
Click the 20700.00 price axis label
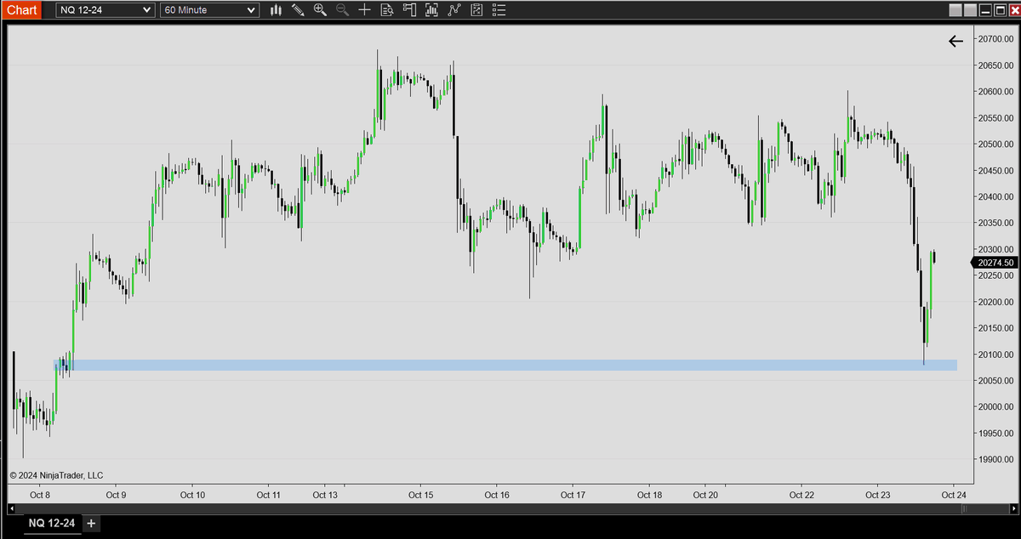click(x=995, y=39)
